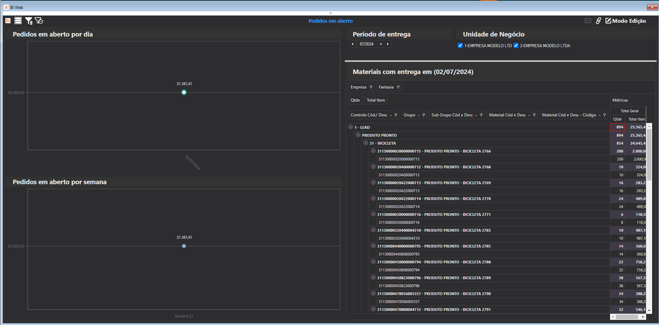Collapse the PRODUTO PRONTO group row

tap(358, 135)
